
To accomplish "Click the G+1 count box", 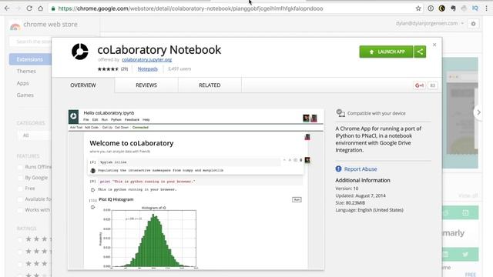I will pos(433,85).
